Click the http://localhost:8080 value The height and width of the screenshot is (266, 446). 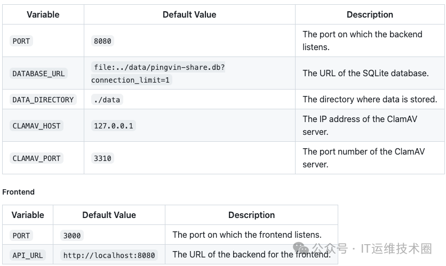click(x=109, y=255)
